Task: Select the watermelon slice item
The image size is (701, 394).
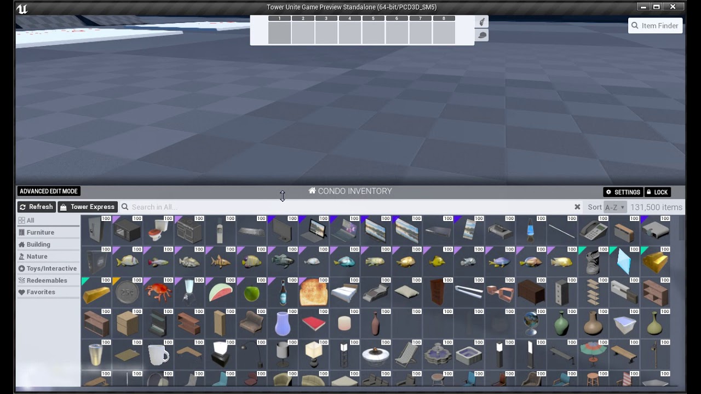Action: click(x=221, y=293)
